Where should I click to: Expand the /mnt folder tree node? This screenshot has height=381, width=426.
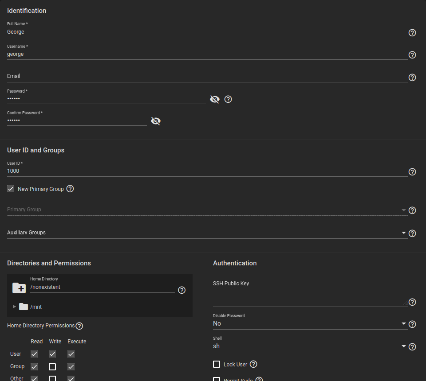[14, 307]
